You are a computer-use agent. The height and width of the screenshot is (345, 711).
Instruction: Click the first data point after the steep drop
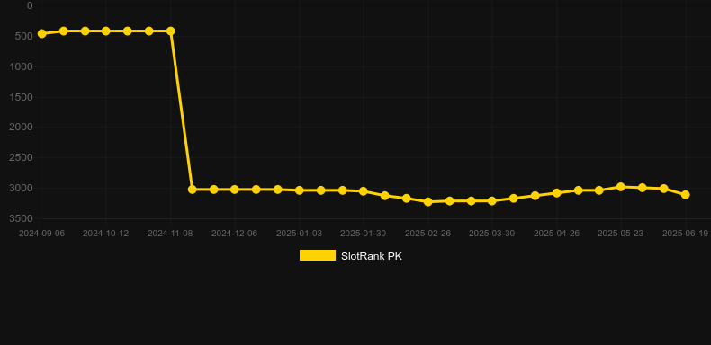(x=193, y=190)
